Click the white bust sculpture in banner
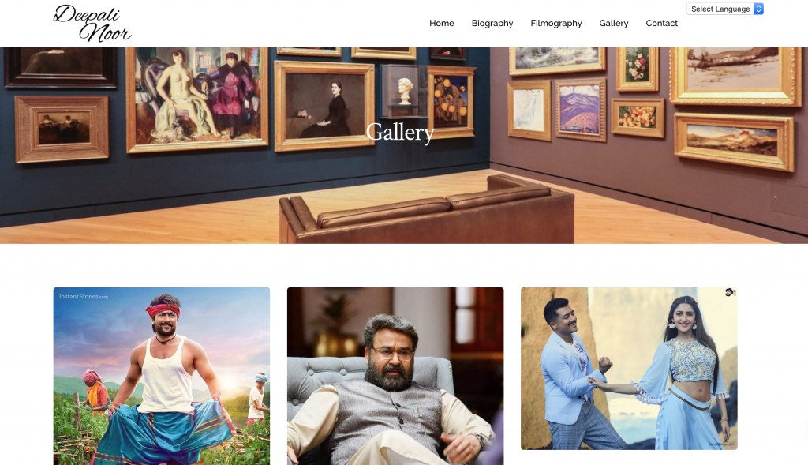The image size is (808, 465). click(405, 92)
